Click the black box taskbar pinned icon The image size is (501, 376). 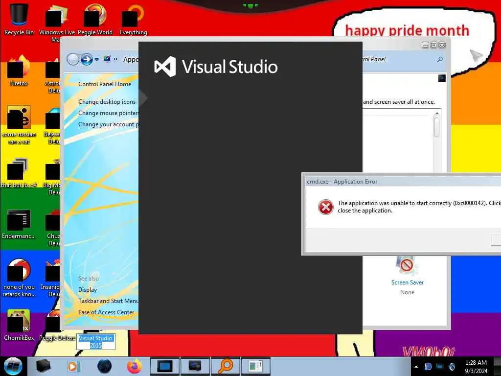(x=43, y=366)
